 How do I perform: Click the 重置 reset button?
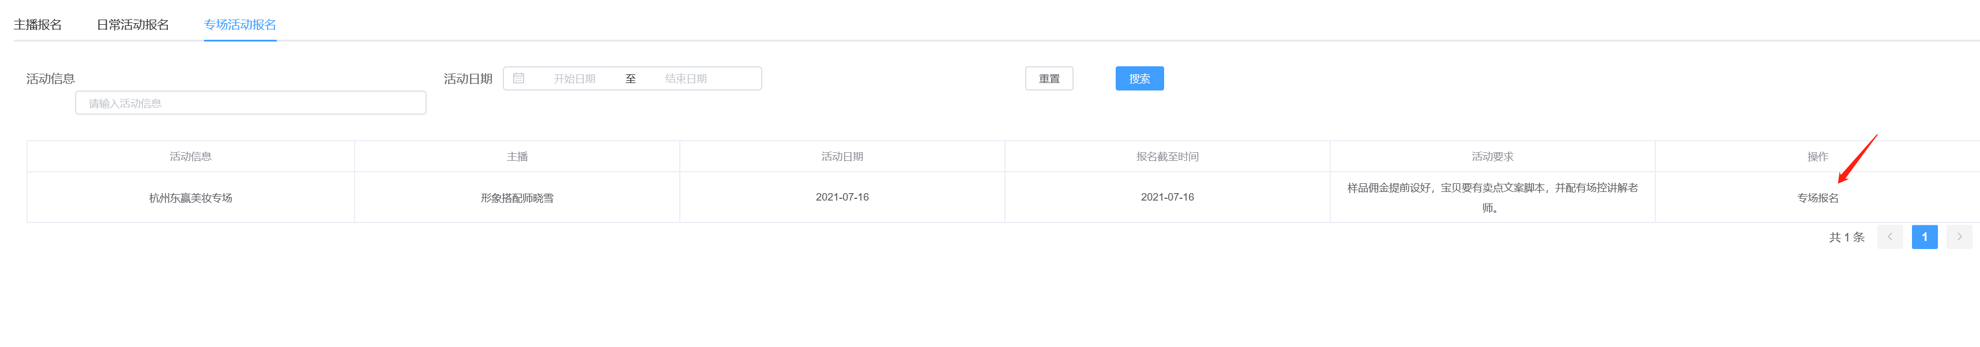coord(1049,78)
